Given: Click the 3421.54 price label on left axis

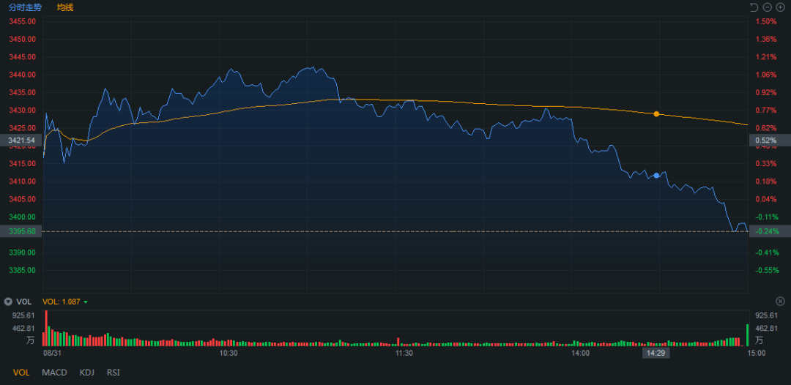Looking at the screenshot, I should click(21, 140).
